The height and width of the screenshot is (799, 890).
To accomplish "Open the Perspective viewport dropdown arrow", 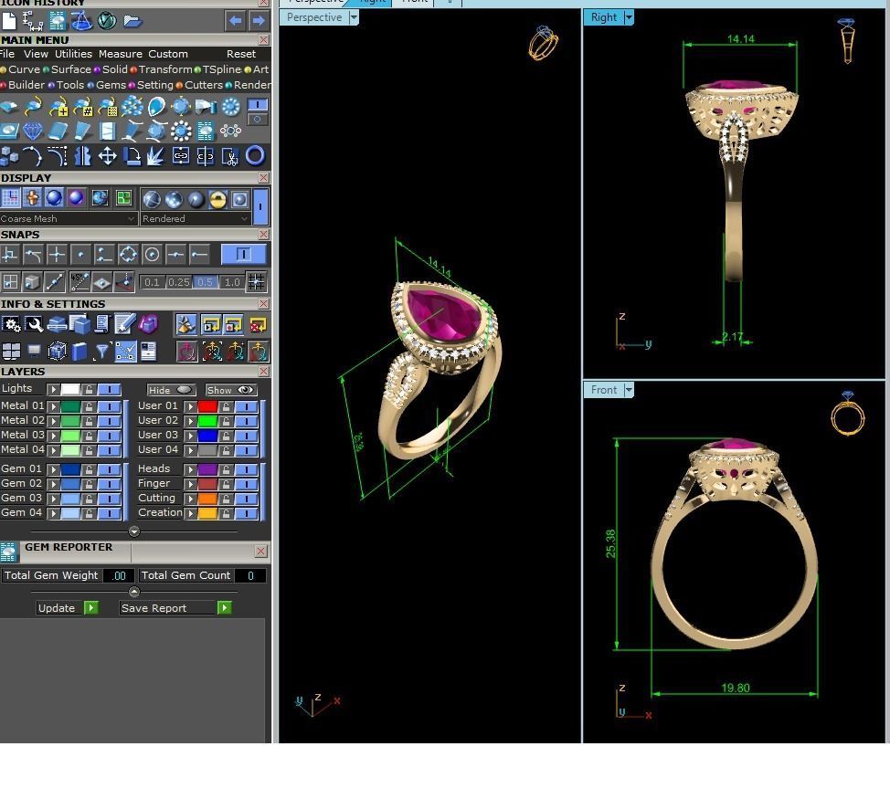I will (354, 17).
